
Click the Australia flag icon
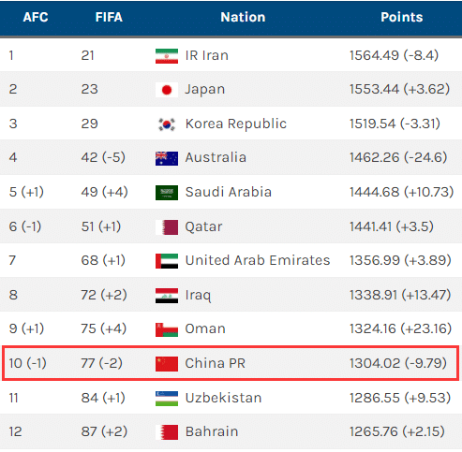tap(167, 158)
